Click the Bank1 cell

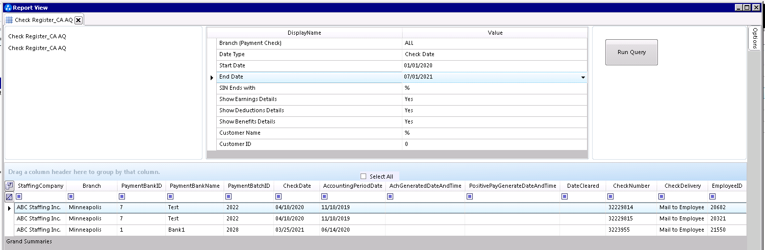(195, 230)
